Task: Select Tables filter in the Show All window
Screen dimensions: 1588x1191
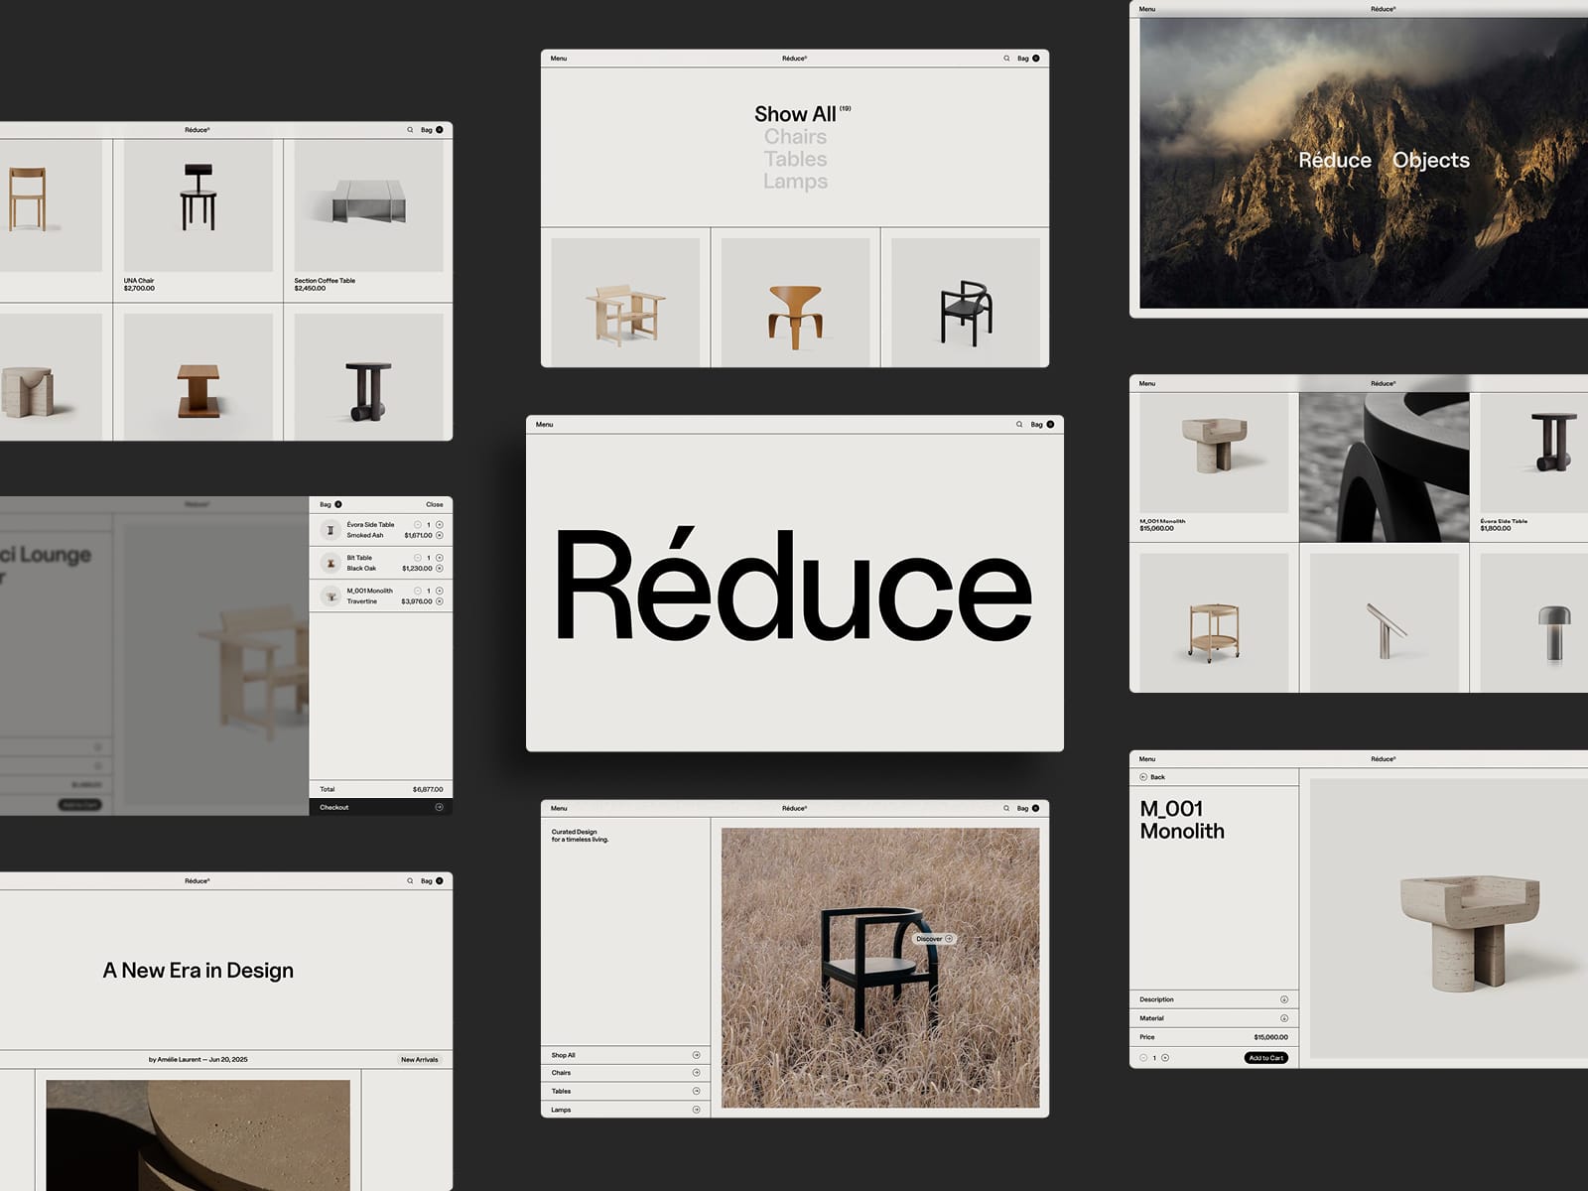Action: 795,159
